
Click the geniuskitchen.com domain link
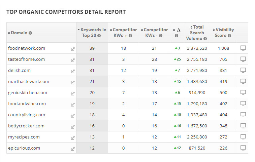click(28, 93)
